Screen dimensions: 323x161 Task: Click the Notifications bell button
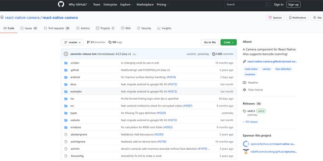point(297,18)
